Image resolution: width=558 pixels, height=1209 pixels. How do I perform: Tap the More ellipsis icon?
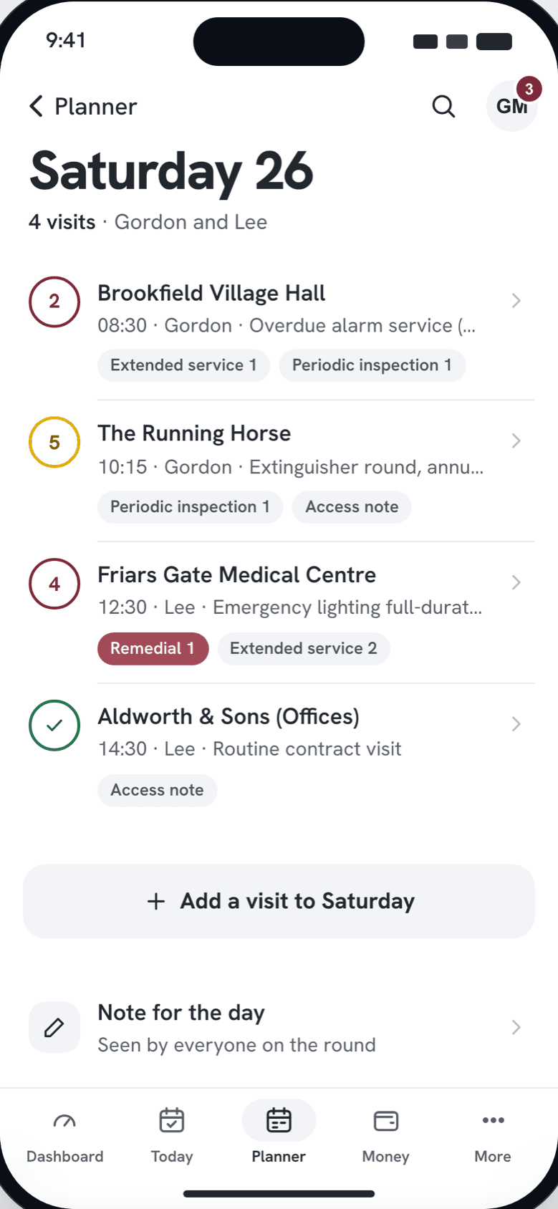tap(493, 1120)
